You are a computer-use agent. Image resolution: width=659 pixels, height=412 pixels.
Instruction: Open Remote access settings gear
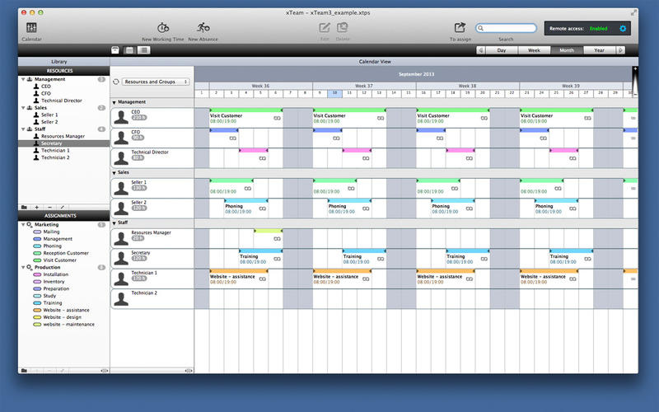point(623,29)
